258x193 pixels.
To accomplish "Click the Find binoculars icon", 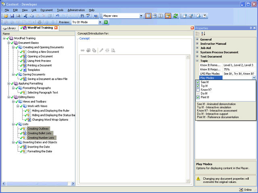I will click(82, 16).
